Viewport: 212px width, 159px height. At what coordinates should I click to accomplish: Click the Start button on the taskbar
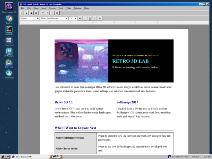click(5, 157)
